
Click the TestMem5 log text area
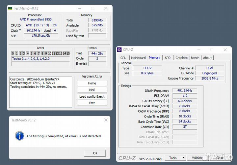41,92
